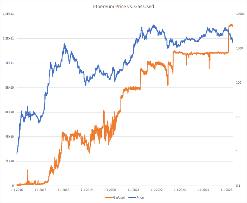Viewport: 247px width, 203px height.
Task: Click the 1.1.2021 date axis label
Action: point(133,190)
